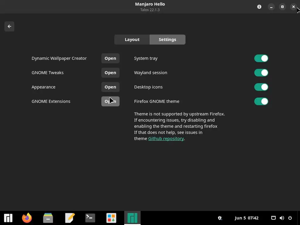Click the Wayland session label

pyautogui.click(x=151, y=73)
